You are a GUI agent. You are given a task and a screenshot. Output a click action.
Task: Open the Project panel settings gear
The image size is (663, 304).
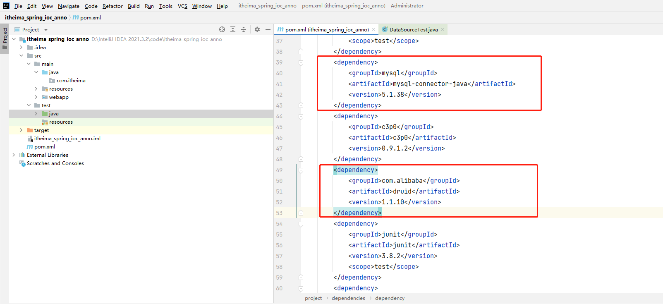pos(257,29)
